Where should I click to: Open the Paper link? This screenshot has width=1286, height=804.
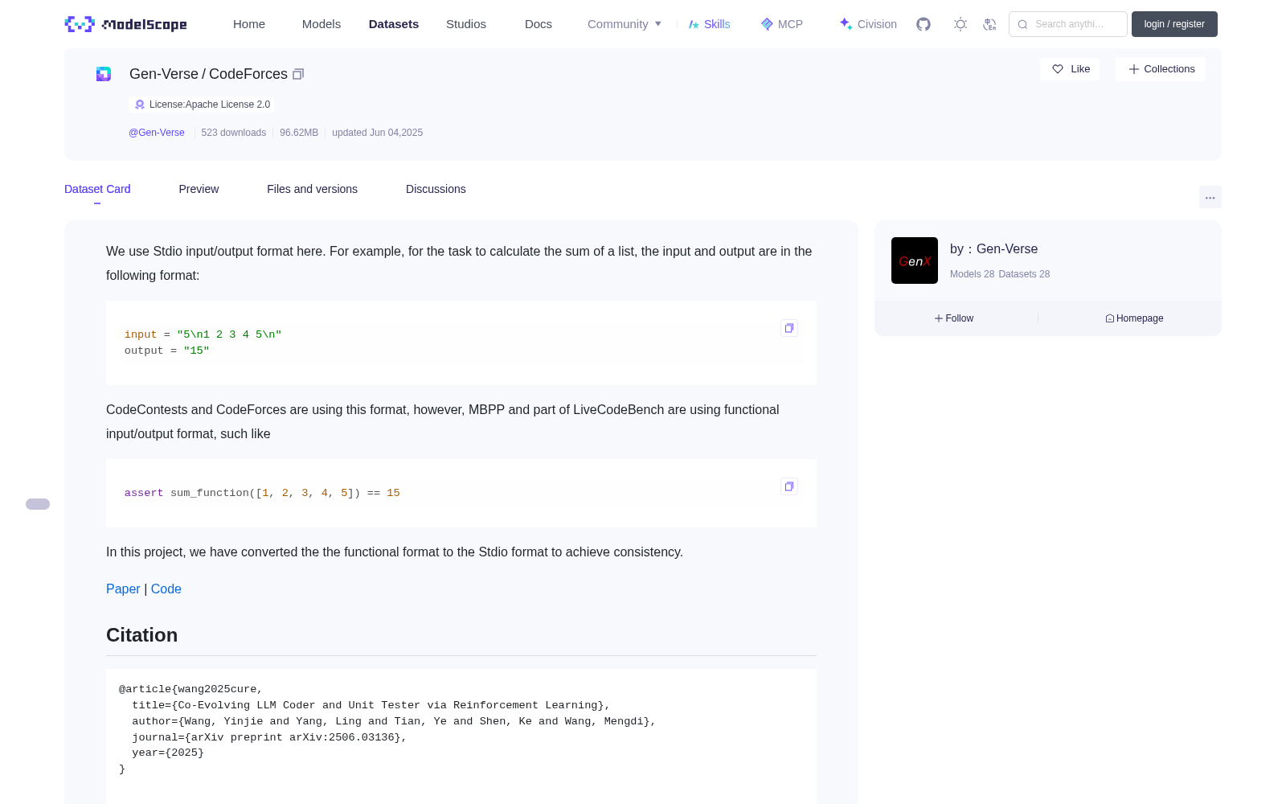pos(123,589)
